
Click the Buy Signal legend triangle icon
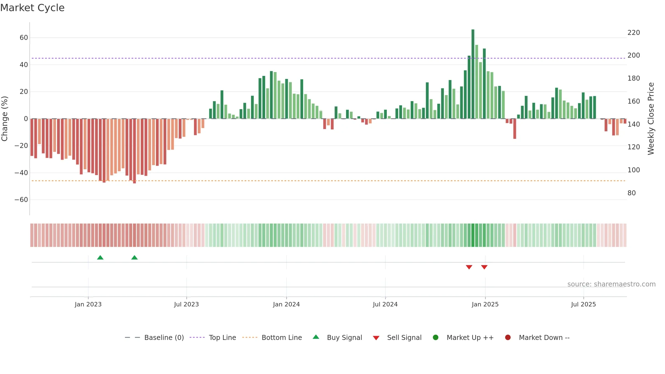[316, 337]
